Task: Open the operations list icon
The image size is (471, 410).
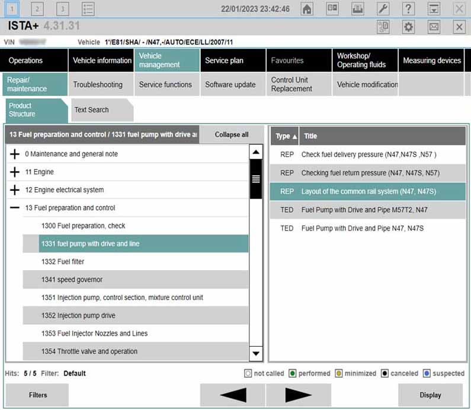Action: 88,9
